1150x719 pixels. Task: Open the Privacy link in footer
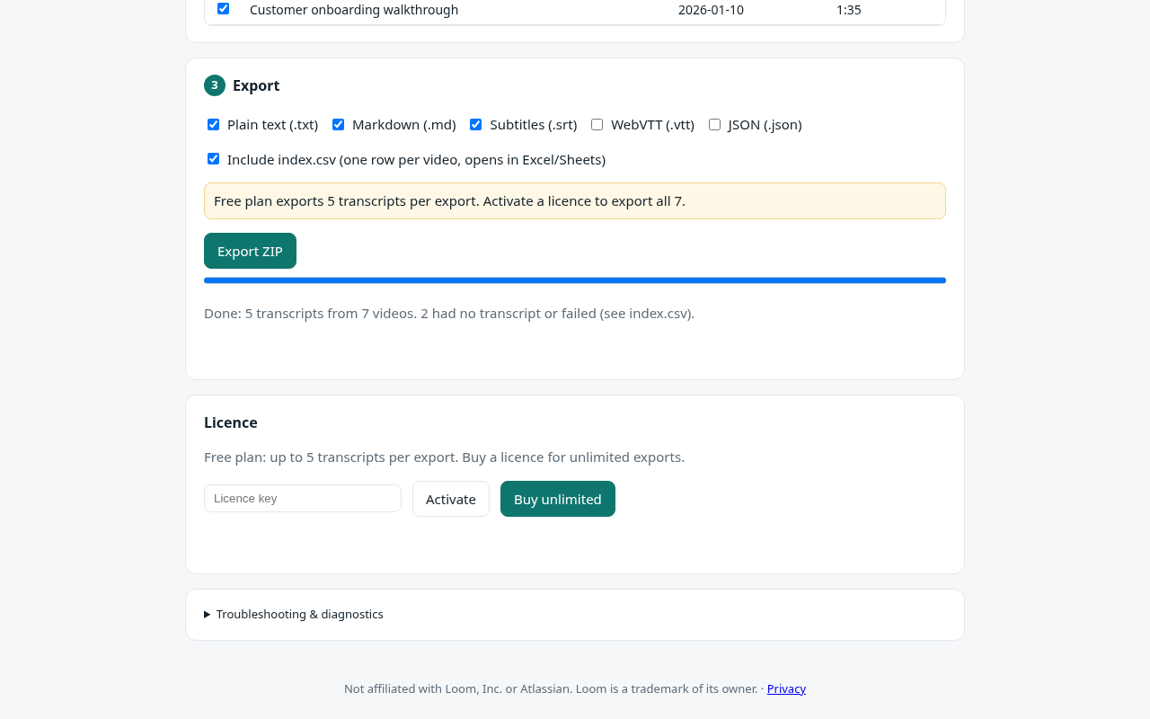click(786, 688)
